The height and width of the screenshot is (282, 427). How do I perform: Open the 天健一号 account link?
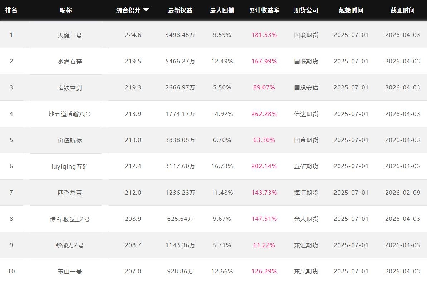point(70,35)
